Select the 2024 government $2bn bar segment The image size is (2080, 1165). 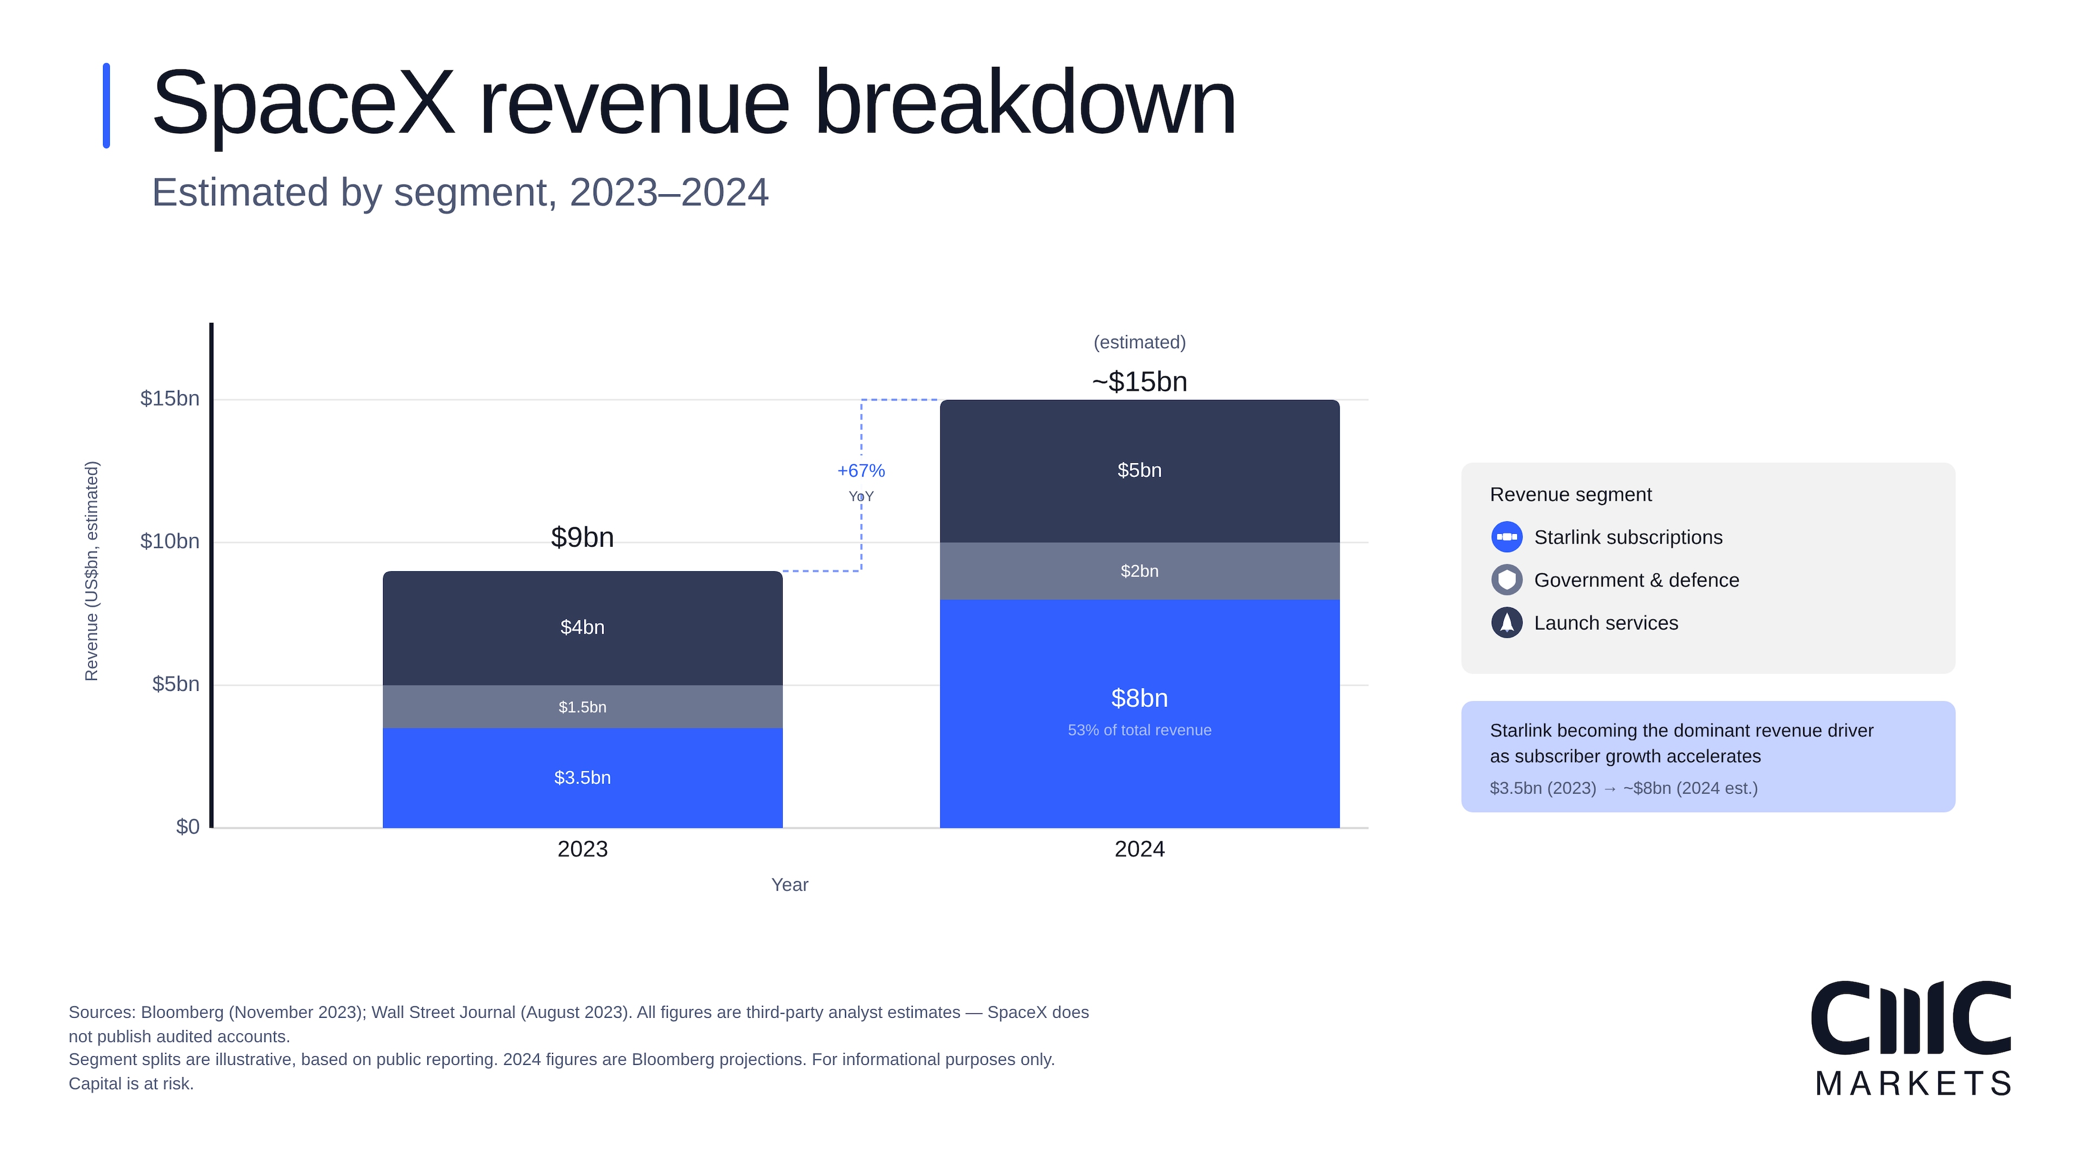[x=1139, y=571]
